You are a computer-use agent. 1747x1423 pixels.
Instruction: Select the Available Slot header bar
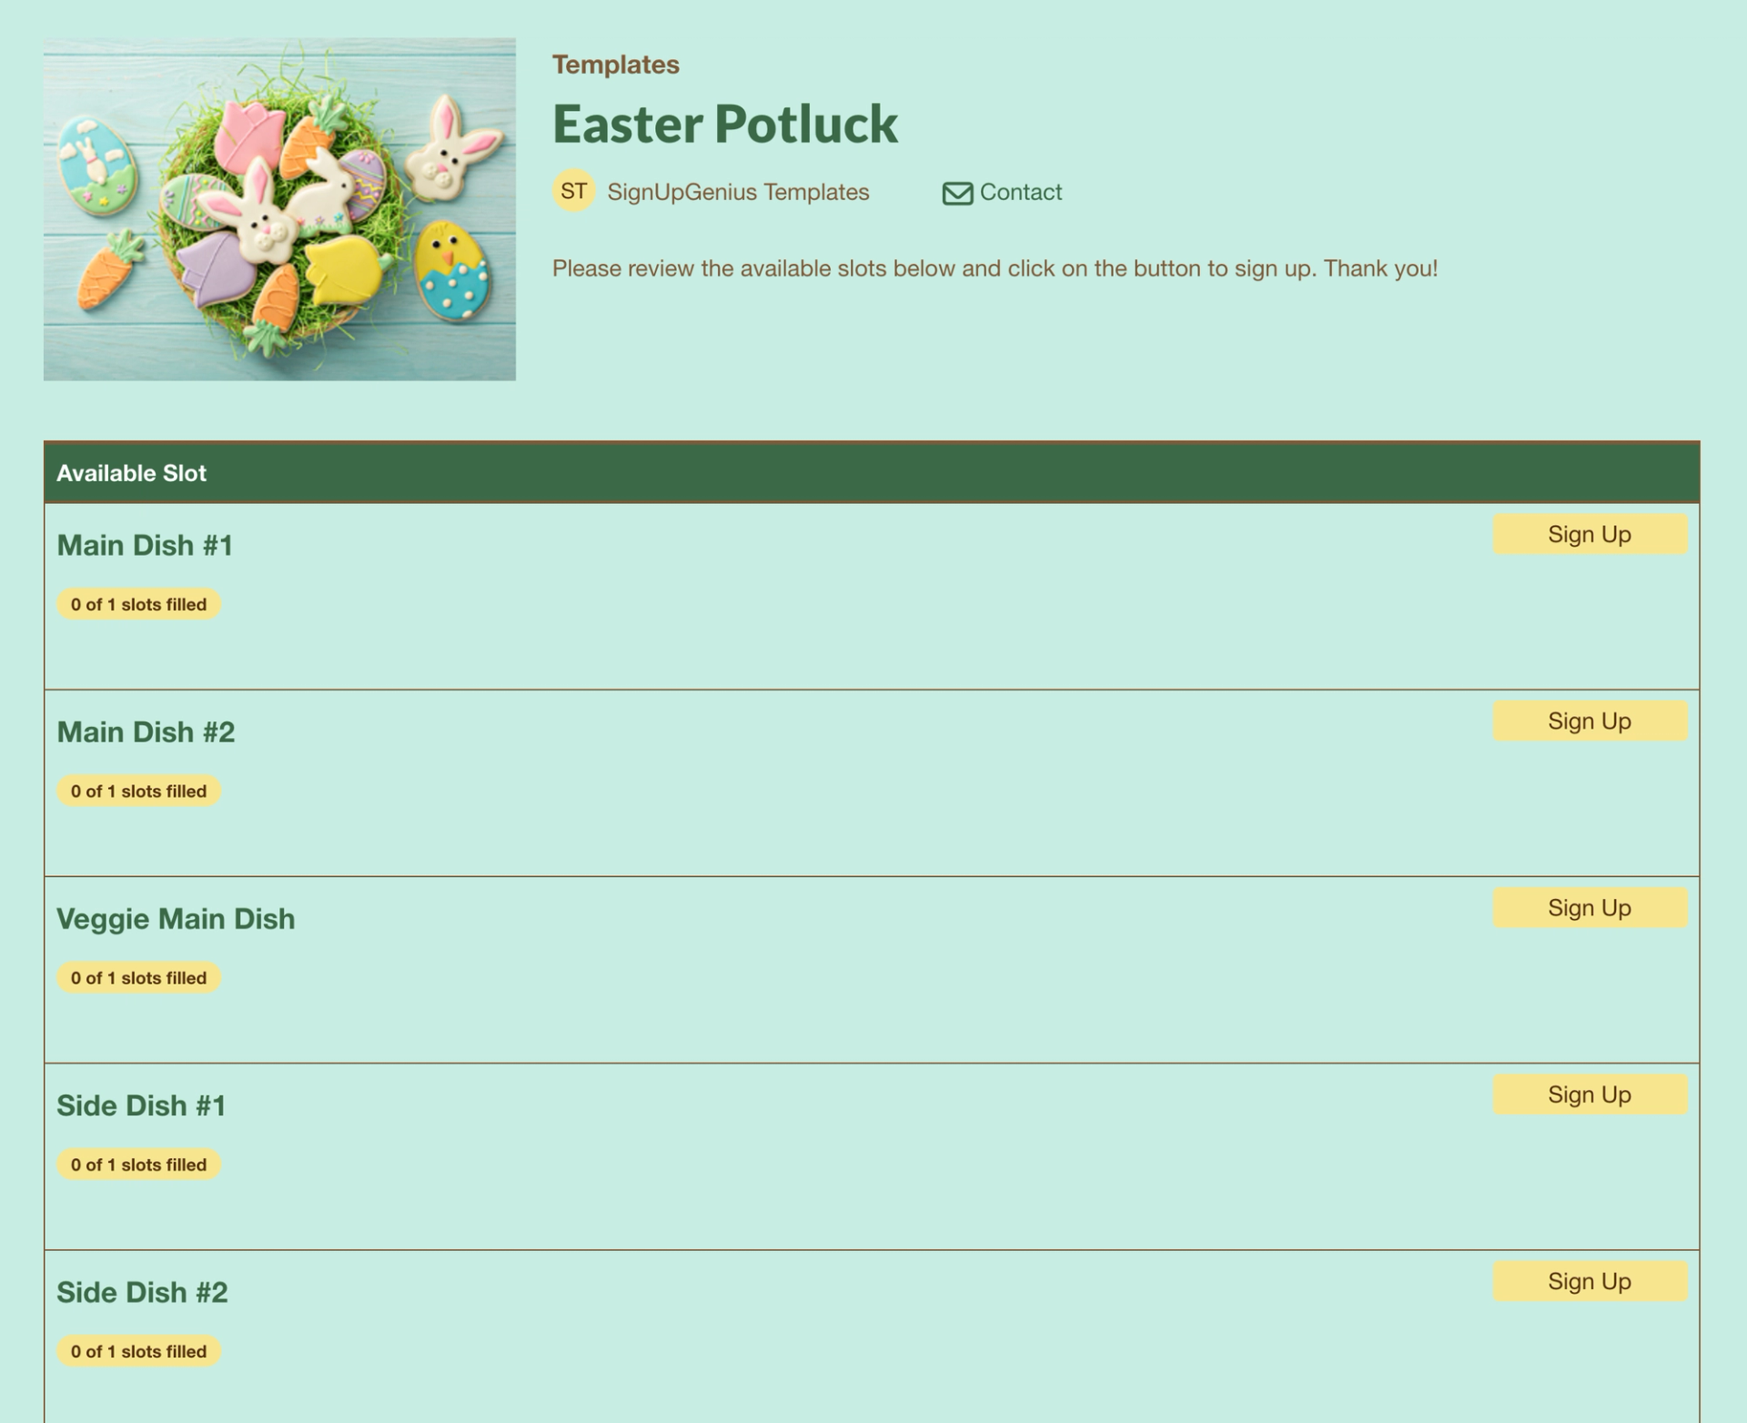click(872, 473)
